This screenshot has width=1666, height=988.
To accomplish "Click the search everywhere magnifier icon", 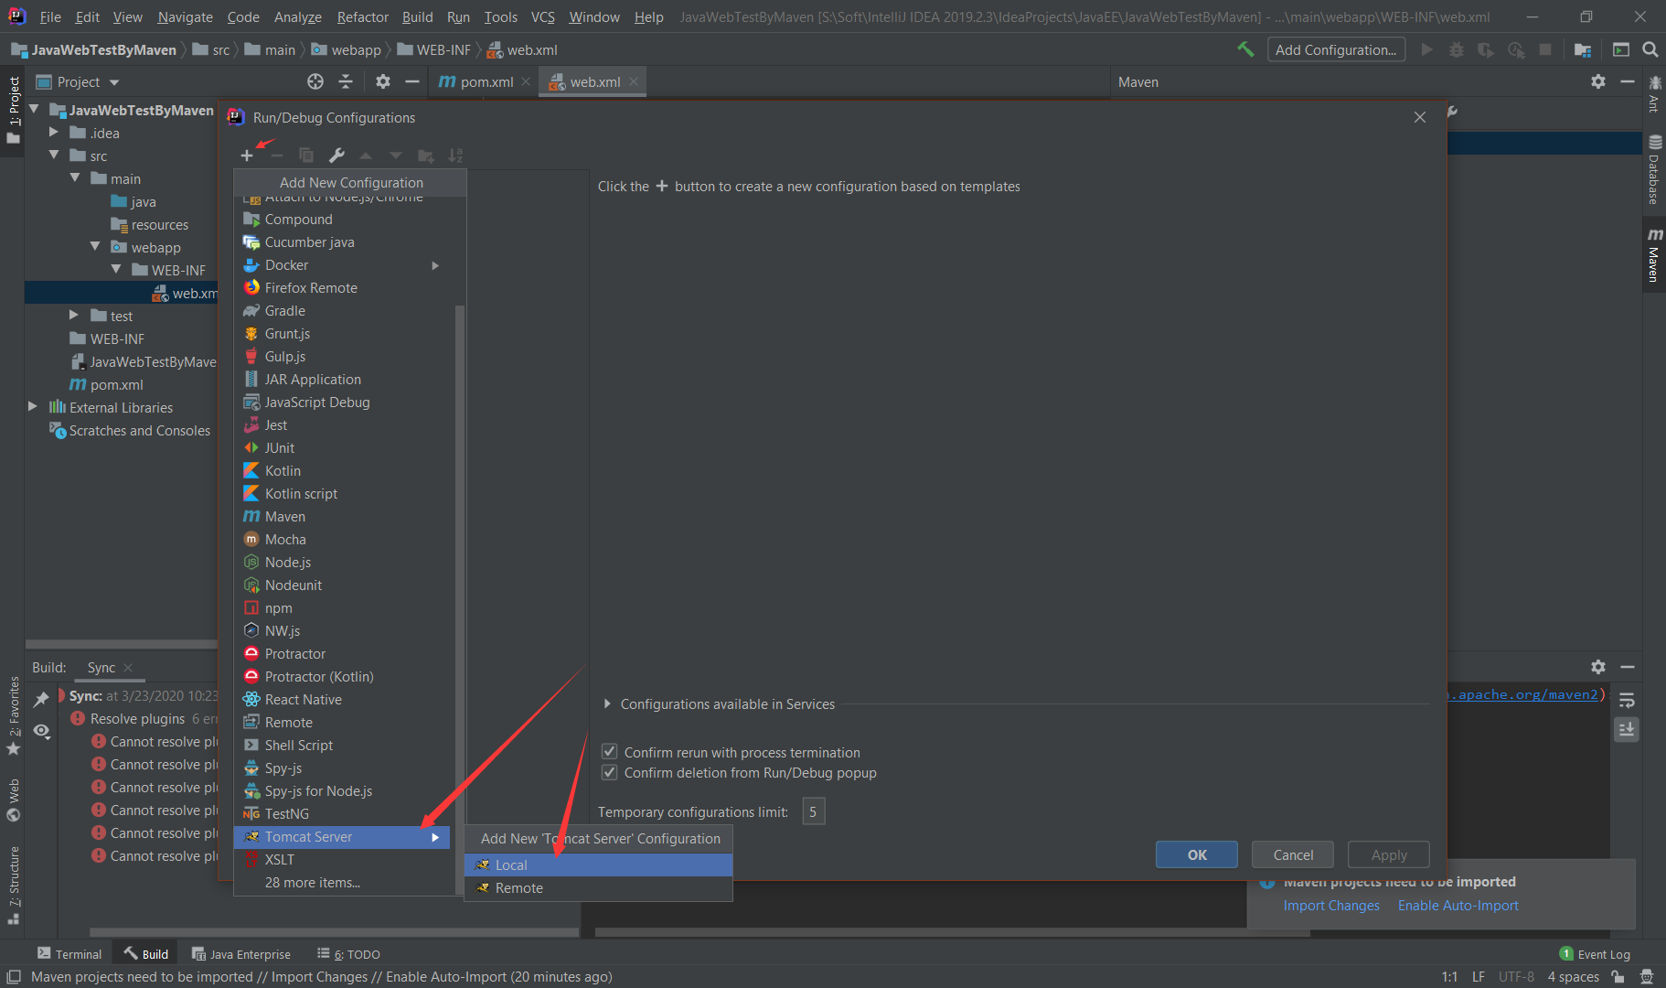I will coord(1650,49).
